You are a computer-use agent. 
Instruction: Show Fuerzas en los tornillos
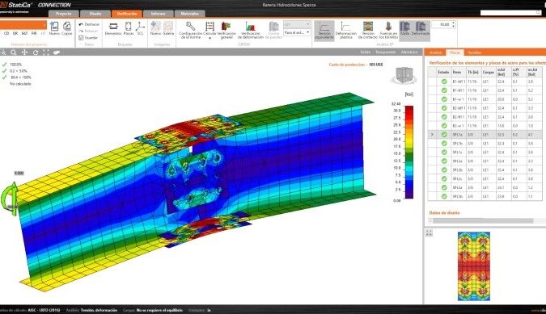[388, 30]
